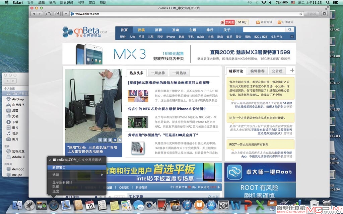This screenshot has width=343, height=214.
Task: Open NFC 芯片 iPhone 6 headline
Action: 167,109
